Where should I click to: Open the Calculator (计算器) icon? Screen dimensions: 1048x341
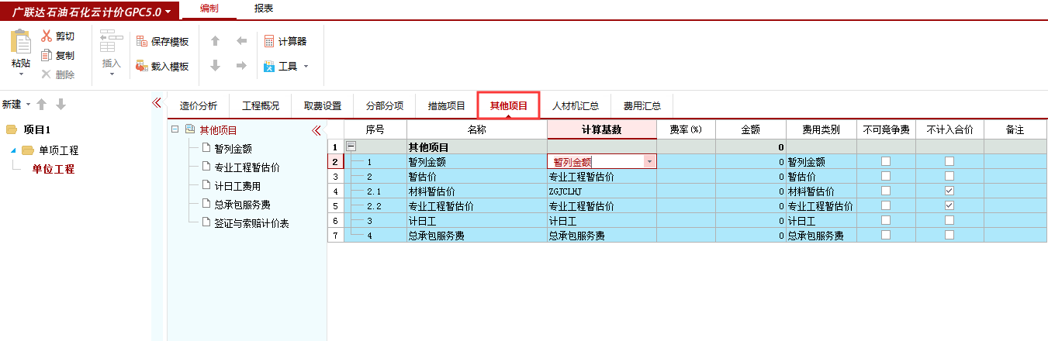[269, 41]
